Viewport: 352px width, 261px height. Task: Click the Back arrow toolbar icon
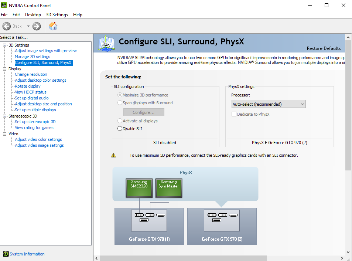[7, 26]
